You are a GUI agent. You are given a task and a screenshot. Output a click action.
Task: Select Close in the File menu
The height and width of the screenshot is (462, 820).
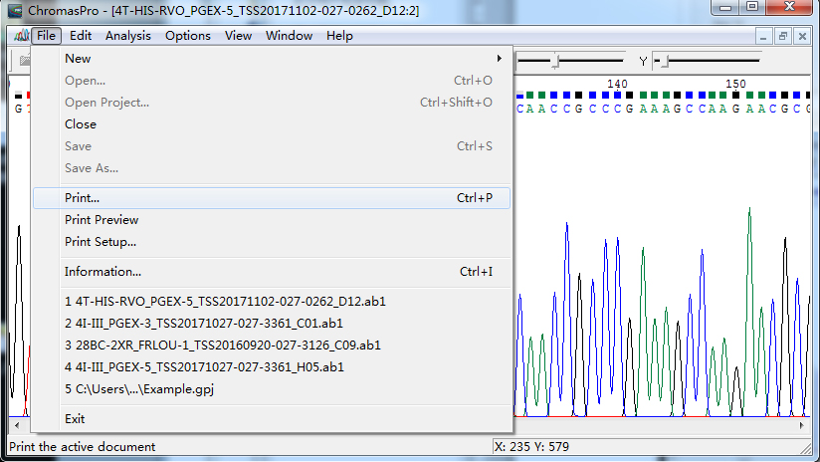[81, 124]
